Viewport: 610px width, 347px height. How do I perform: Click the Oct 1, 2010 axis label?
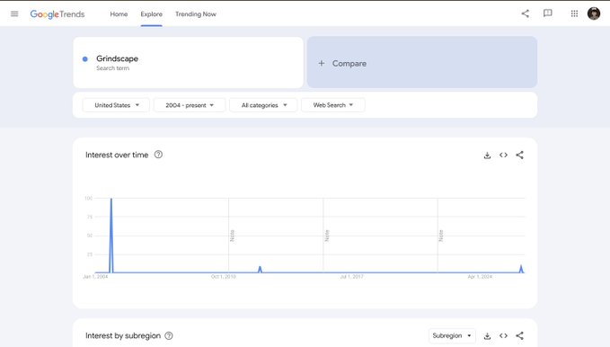224,277
